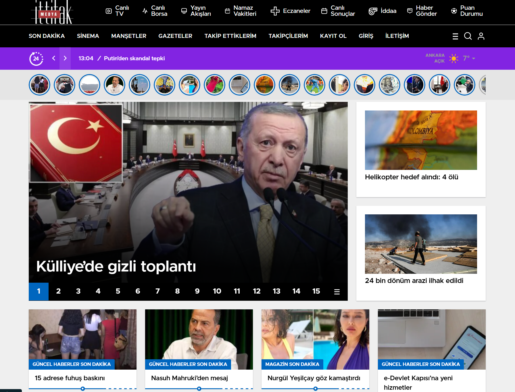Select slide 13 in headline slider
This screenshot has width=515, height=392.
[276, 291]
